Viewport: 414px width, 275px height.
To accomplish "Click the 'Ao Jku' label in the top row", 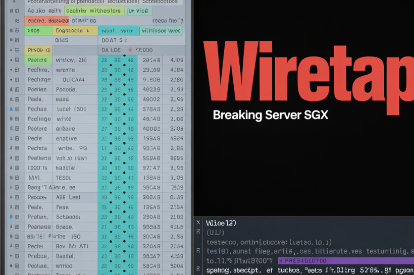I will 36,11.
